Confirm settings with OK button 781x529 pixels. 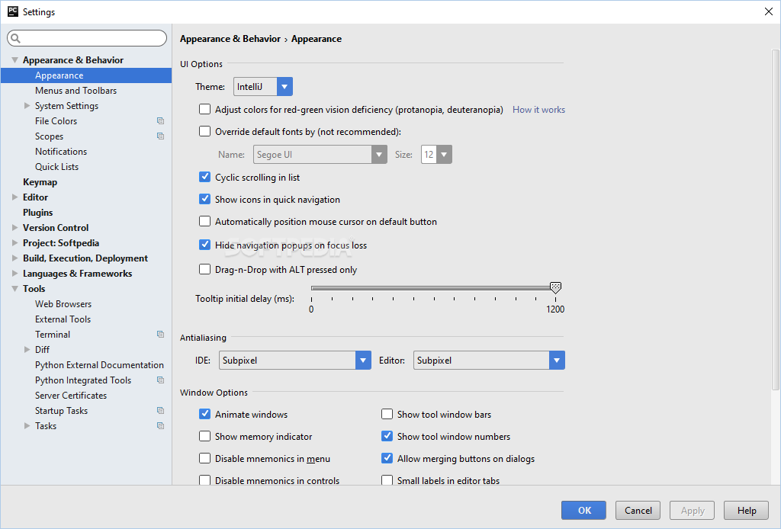coord(583,510)
